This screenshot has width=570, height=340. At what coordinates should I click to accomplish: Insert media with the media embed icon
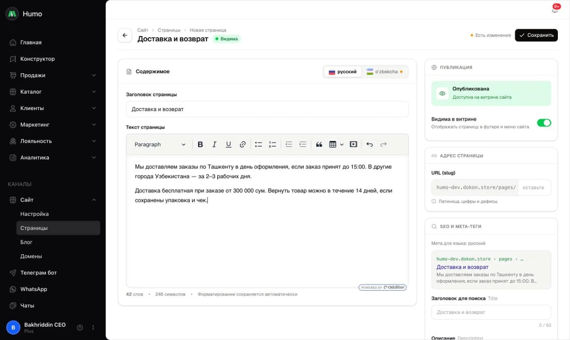(x=353, y=144)
